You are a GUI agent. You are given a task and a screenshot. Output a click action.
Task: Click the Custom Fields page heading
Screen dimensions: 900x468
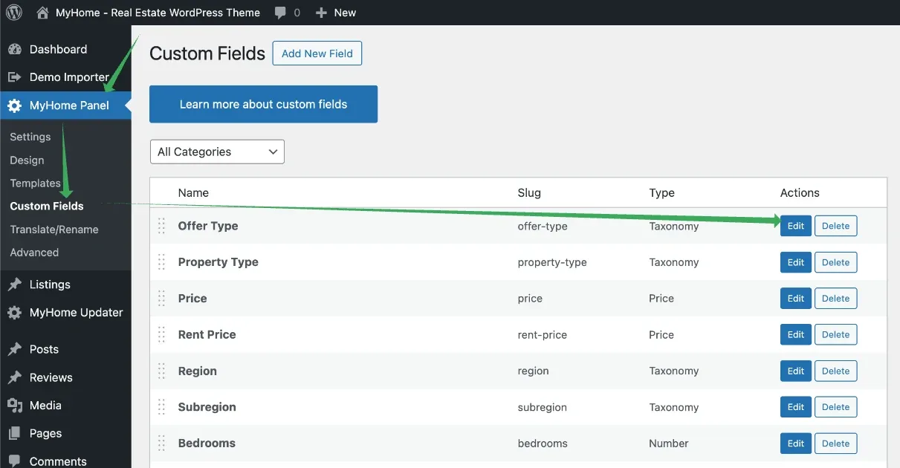click(207, 53)
